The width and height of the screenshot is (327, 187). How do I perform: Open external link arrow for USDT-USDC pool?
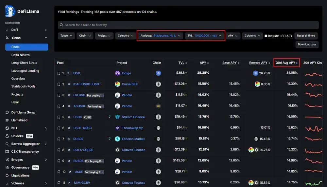tap(69, 128)
